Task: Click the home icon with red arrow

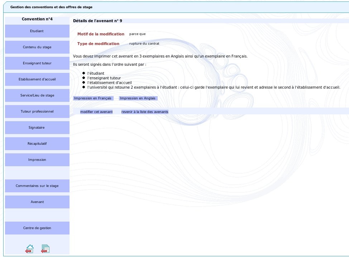Action: [x=29, y=249]
